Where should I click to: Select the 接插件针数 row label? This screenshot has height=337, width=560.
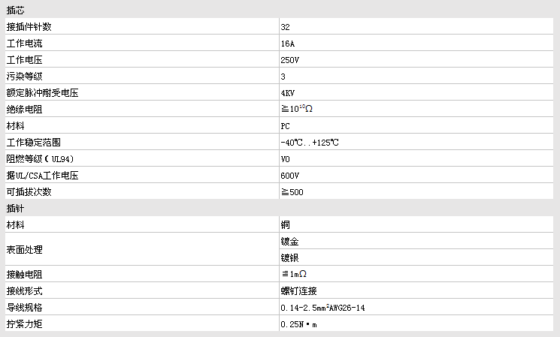click(29, 26)
